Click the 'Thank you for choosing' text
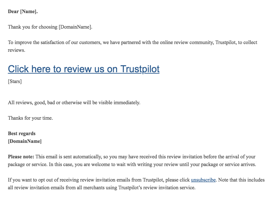 (33, 27)
